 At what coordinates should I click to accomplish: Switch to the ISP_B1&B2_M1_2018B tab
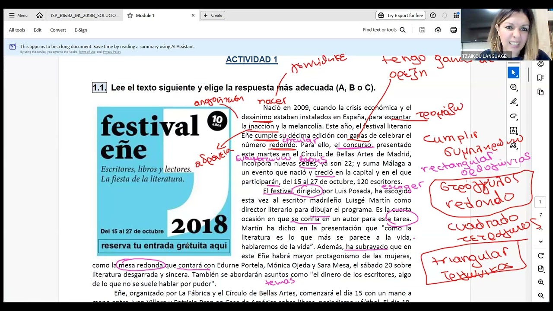pyautogui.click(x=84, y=16)
